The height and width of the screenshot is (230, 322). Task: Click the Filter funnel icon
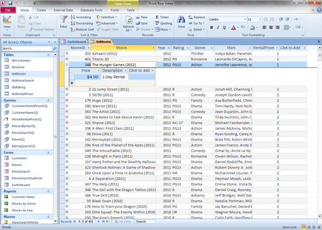point(63,20)
